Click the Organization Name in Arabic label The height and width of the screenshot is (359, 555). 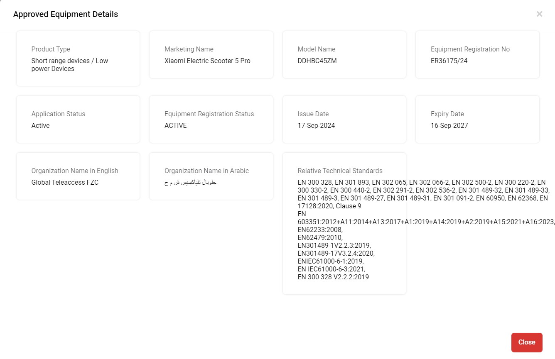[x=206, y=171]
